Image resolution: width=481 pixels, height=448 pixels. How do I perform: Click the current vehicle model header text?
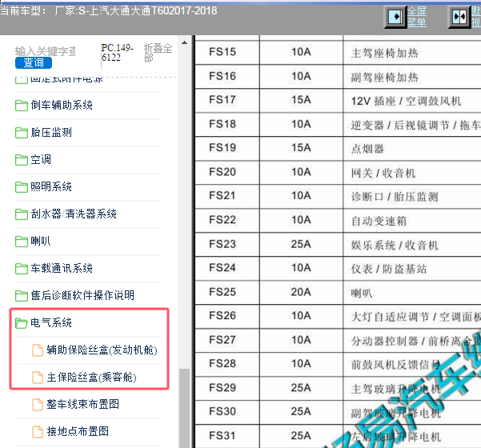coord(109,11)
